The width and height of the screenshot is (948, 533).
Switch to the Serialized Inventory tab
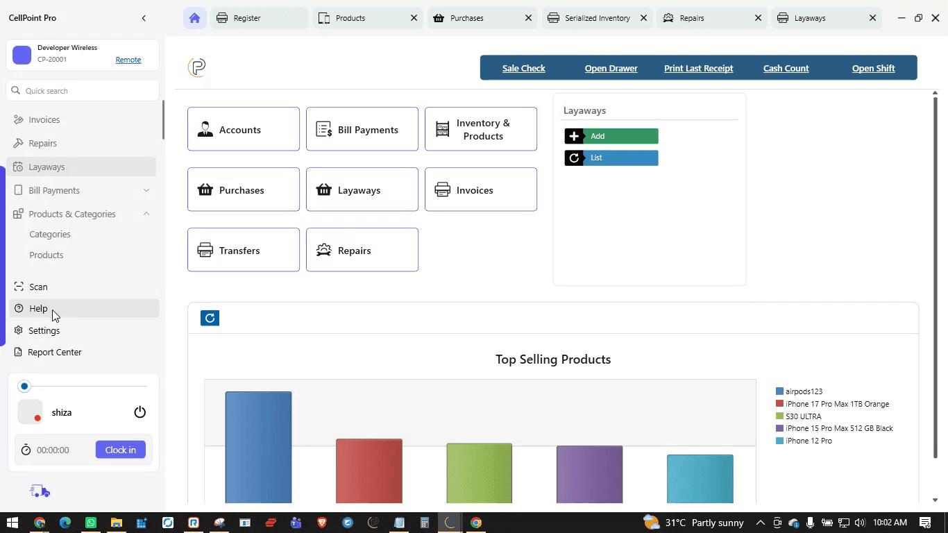(x=597, y=18)
